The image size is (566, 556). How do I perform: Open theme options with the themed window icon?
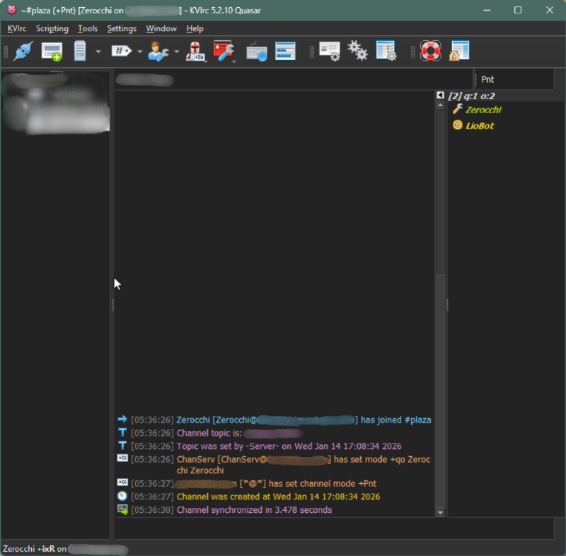(x=285, y=51)
